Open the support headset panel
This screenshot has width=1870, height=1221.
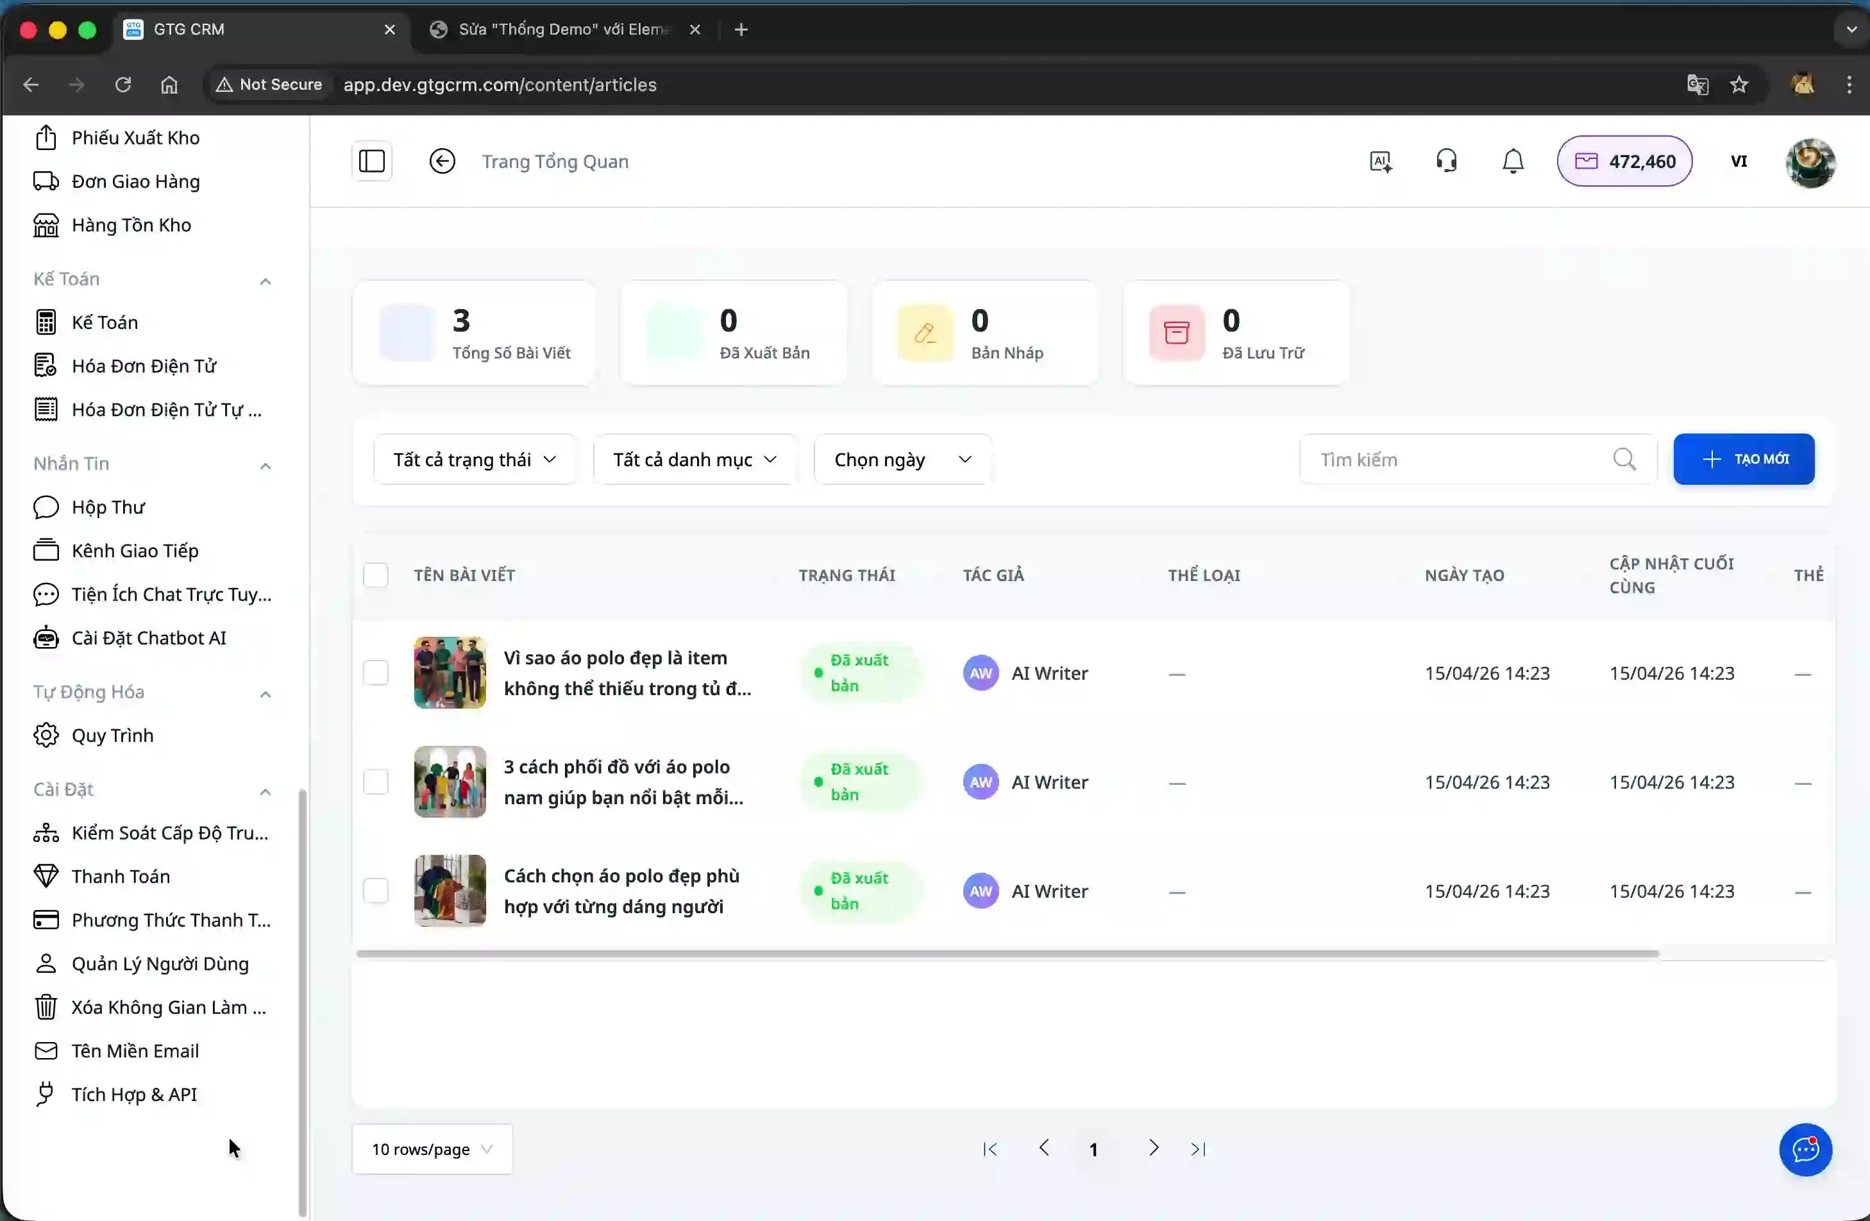coord(1447,161)
